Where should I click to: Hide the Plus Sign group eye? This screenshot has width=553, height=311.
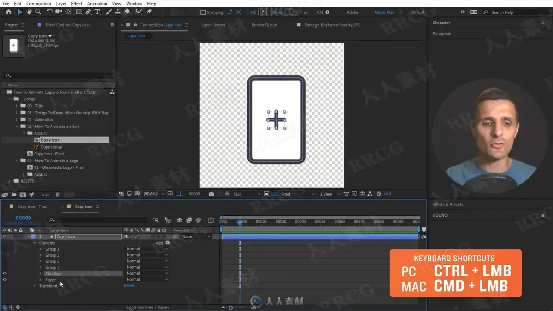tap(5, 273)
